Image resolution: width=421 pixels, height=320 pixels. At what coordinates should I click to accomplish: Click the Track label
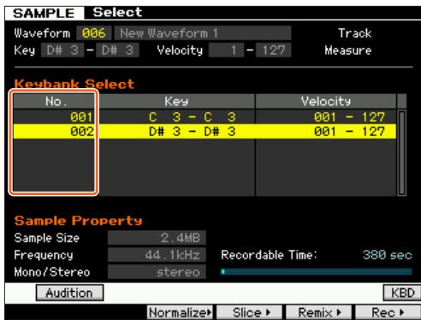355,33
